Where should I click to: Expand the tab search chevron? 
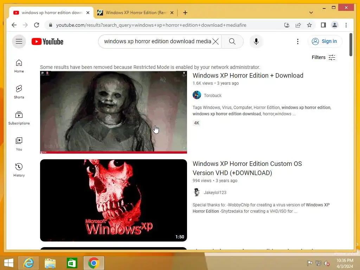point(311,13)
